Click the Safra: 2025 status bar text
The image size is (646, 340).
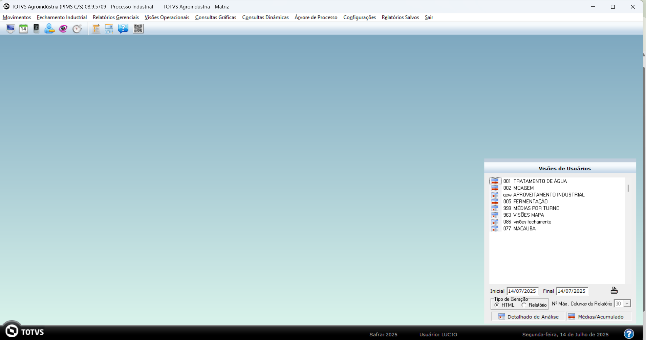coord(383,335)
